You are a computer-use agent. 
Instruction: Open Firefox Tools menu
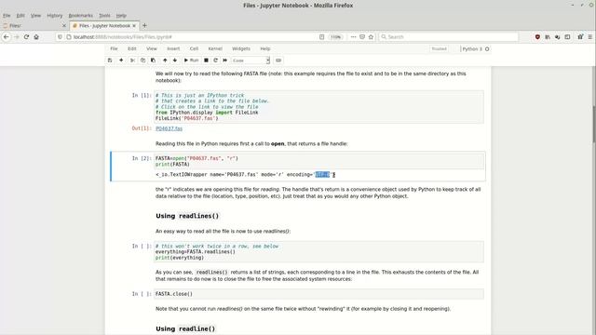104,16
